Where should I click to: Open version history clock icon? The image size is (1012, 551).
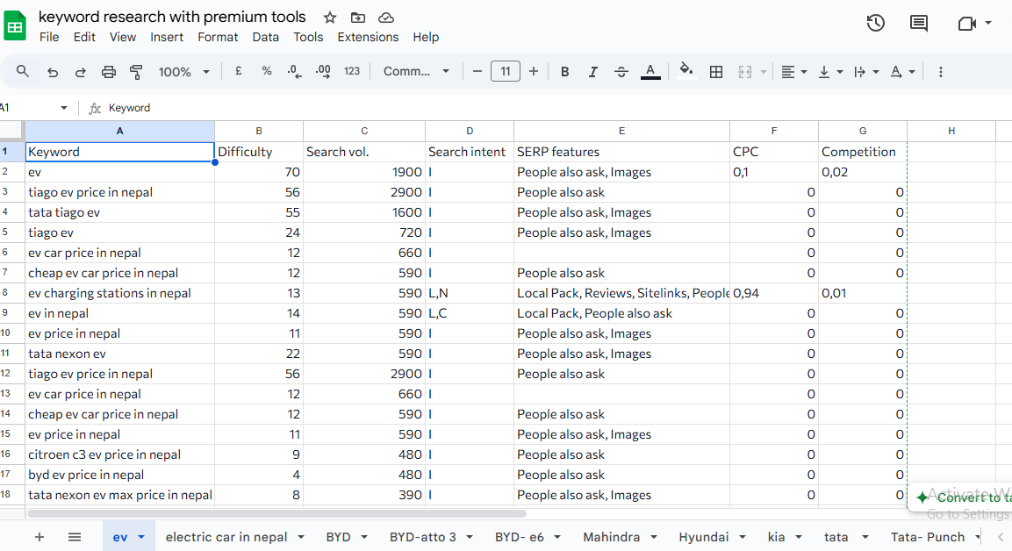click(875, 24)
